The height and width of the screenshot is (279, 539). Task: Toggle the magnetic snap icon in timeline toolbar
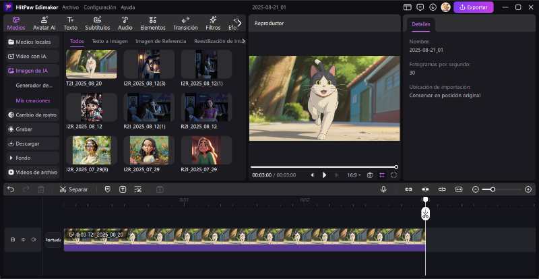425,189
